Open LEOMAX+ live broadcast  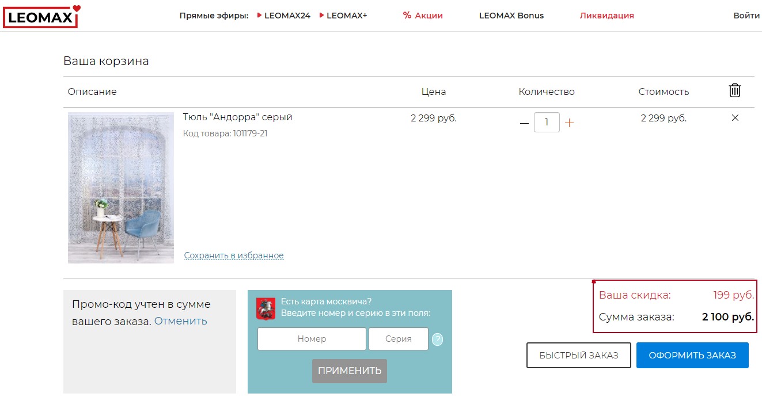click(x=346, y=16)
